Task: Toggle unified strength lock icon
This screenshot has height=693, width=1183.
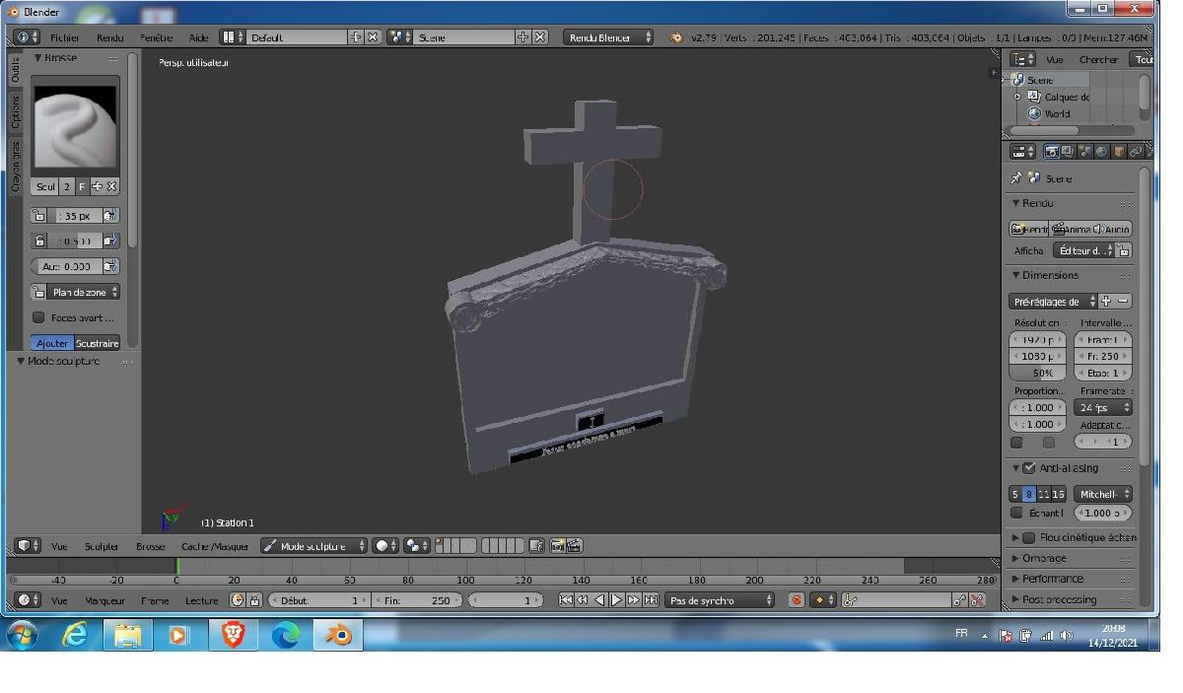Action: tap(39, 241)
